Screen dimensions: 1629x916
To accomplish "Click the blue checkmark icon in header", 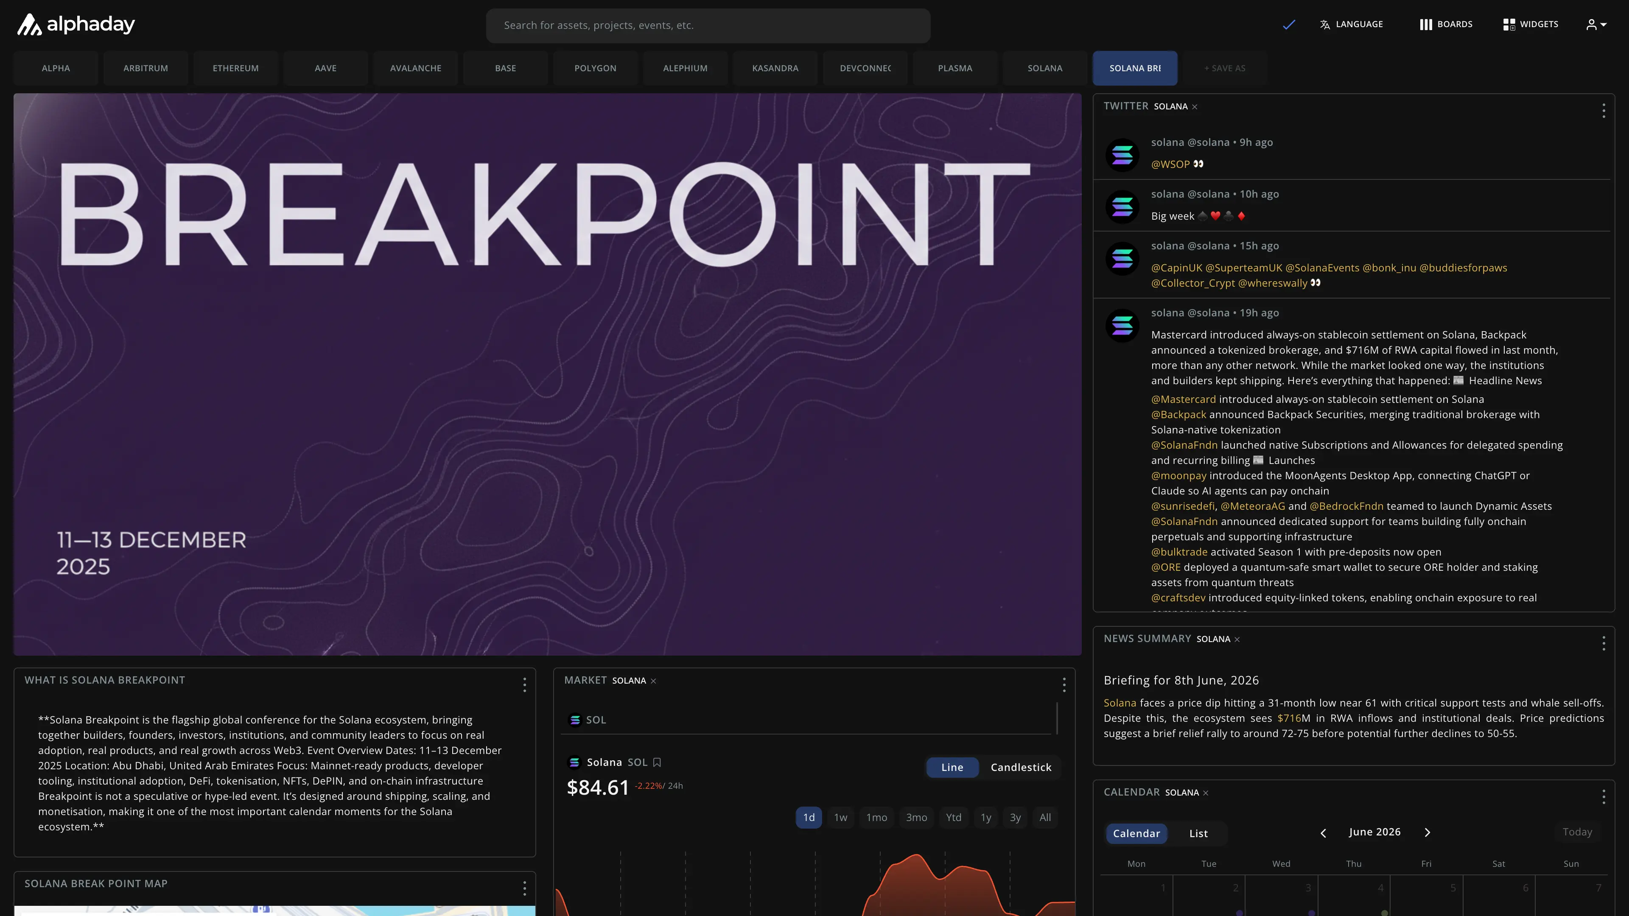I will [1289, 25].
